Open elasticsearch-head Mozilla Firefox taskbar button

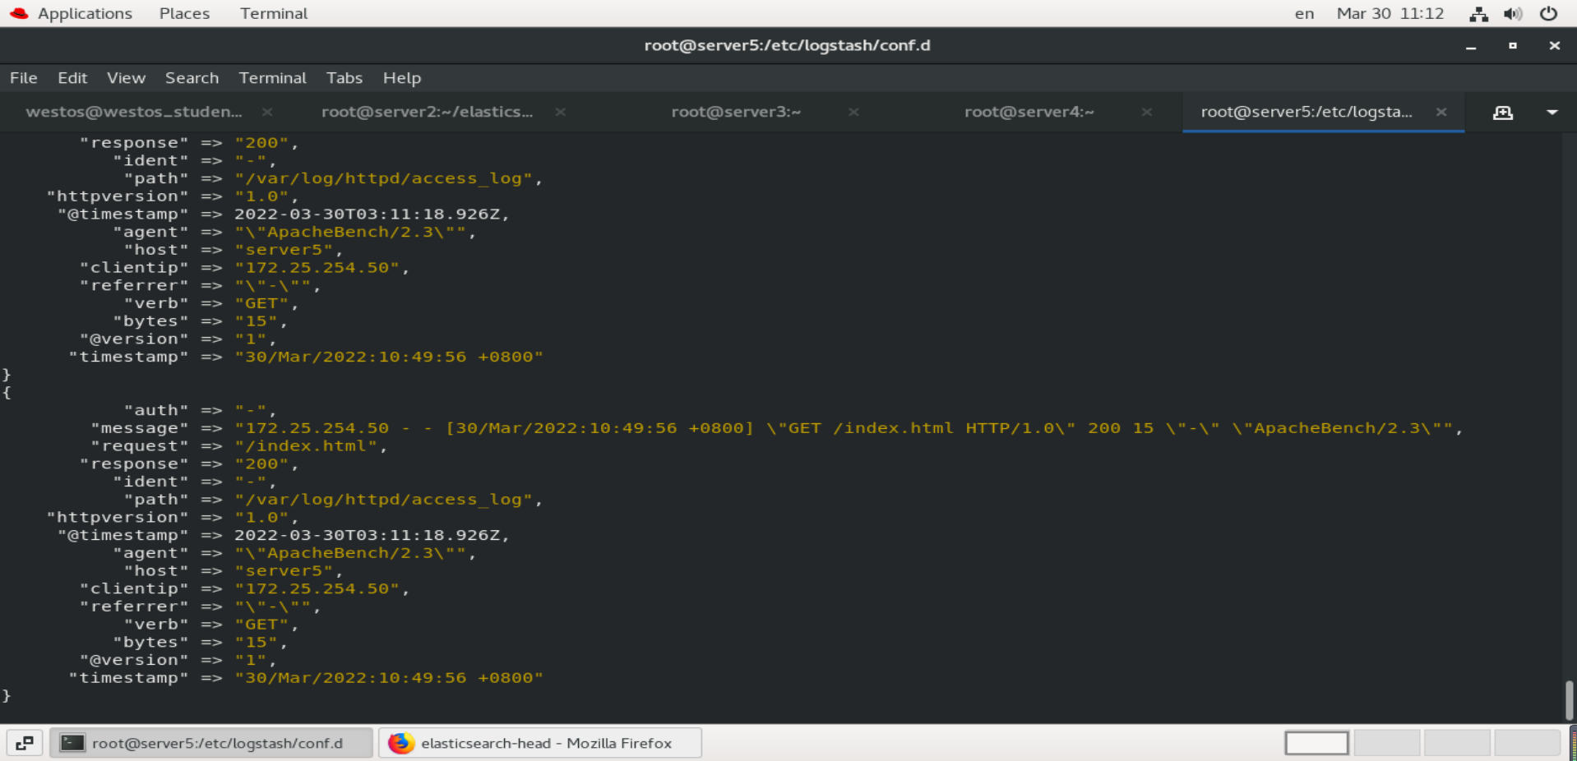click(540, 743)
